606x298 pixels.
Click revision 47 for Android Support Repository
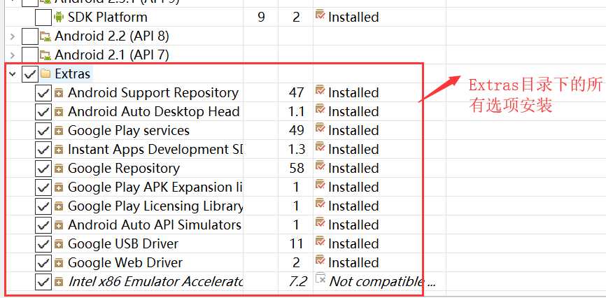pyautogui.click(x=296, y=93)
